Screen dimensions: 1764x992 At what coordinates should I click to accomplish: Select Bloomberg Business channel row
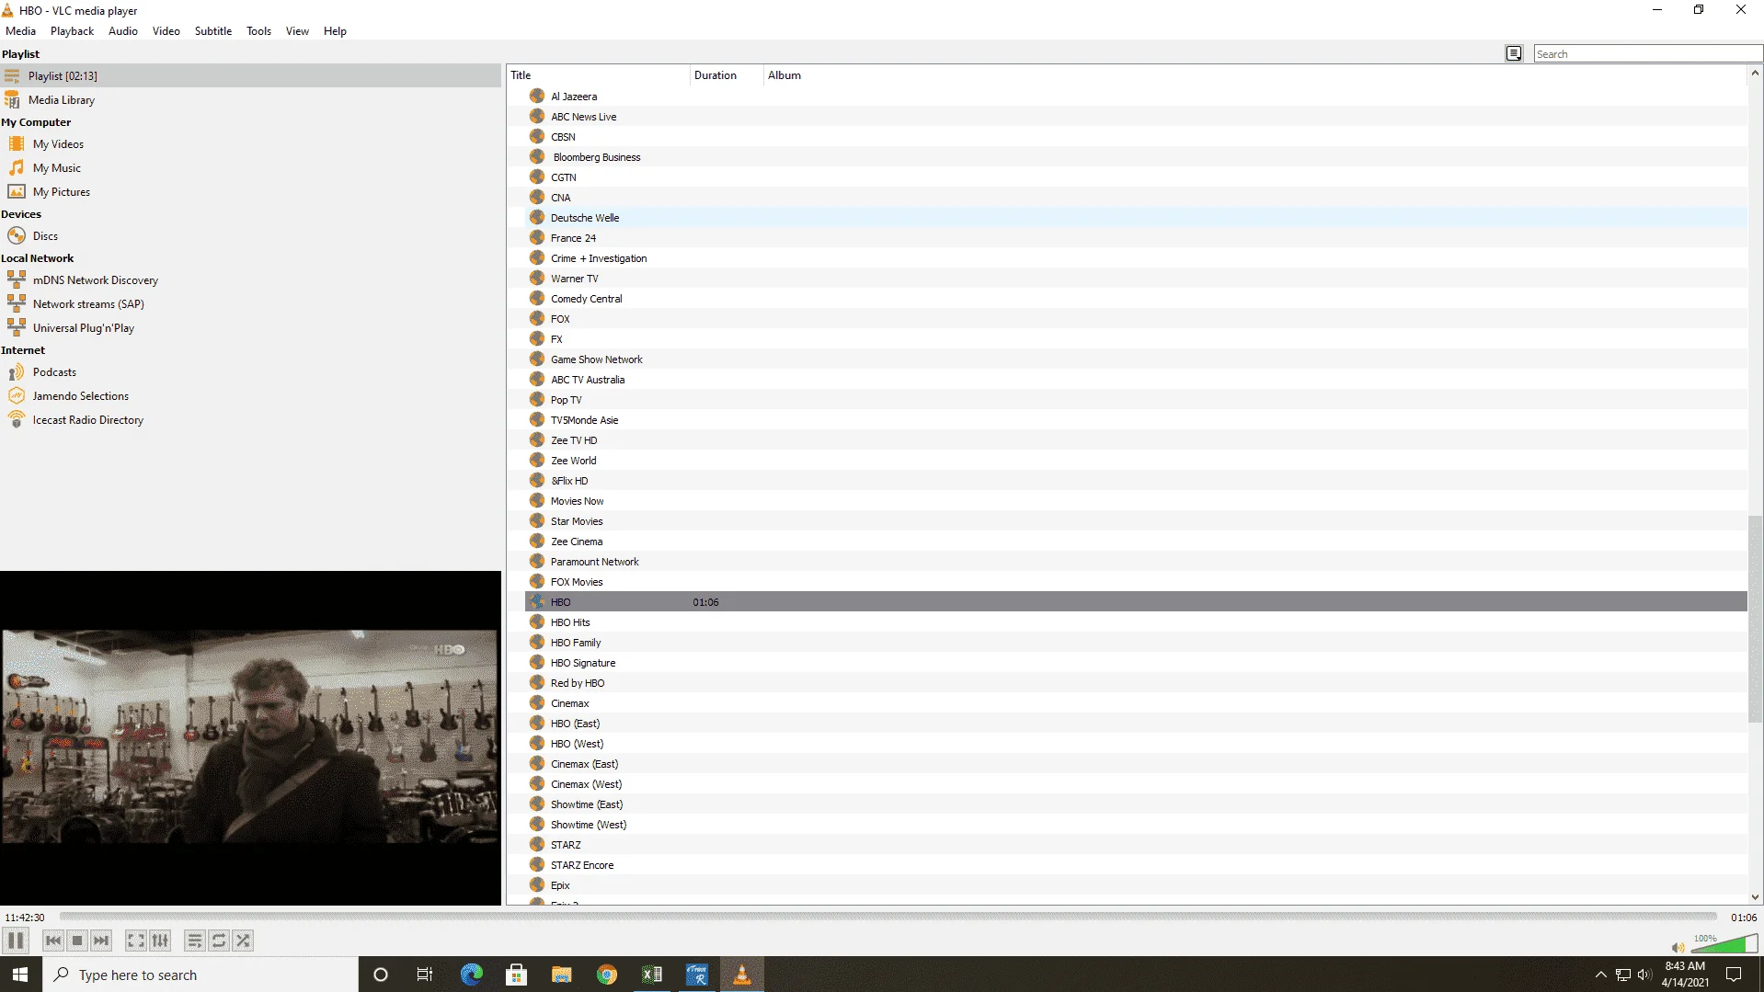pos(1136,157)
